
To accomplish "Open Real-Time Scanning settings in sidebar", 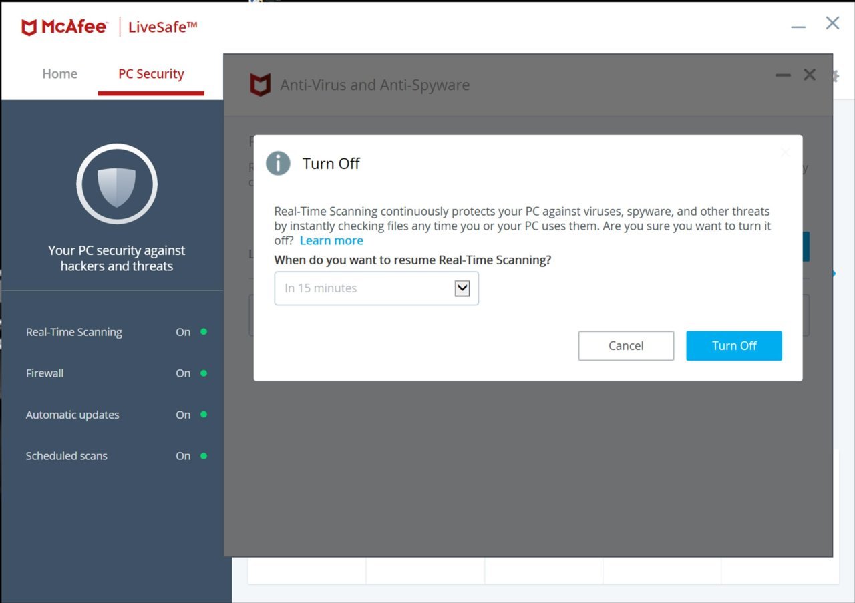I will (x=116, y=332).
